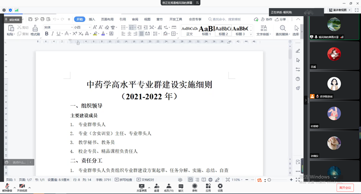361x194 pixels.
Task: Collapse the ribbon with chevron
Action: pyautogui.click(x=298, y=19)
